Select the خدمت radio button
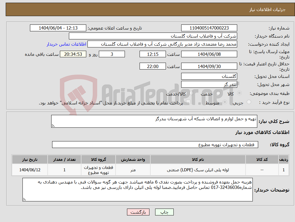The width and height of the screenshot is (295, 222). [x=218, y=92]
